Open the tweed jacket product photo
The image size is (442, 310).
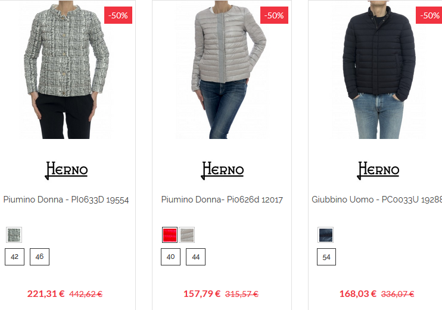click(x=66, y=69)
